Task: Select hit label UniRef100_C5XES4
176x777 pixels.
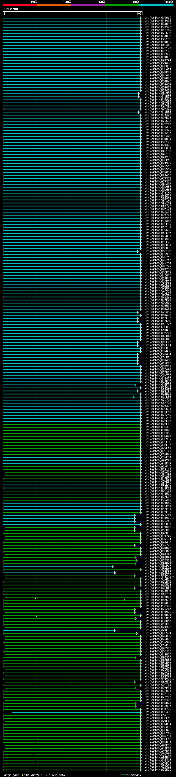Action: [x=158, y=457]
